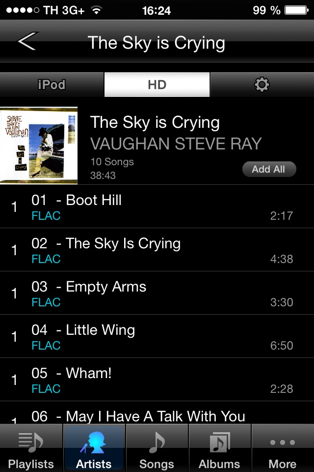Select track 06 May I Have A Talk With You

[157, 413]
